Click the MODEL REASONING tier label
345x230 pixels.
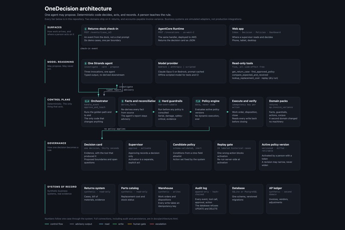pyautogui.click(x=60, y=62)
